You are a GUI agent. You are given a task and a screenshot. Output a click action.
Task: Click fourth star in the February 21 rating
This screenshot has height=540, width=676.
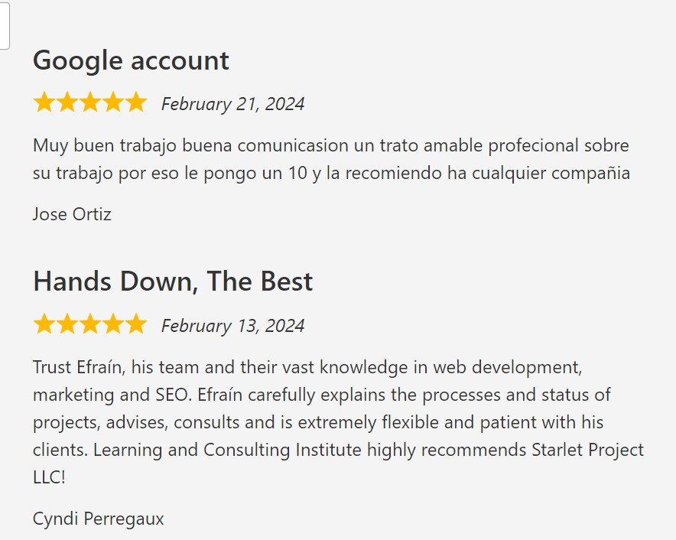(112, 102)
